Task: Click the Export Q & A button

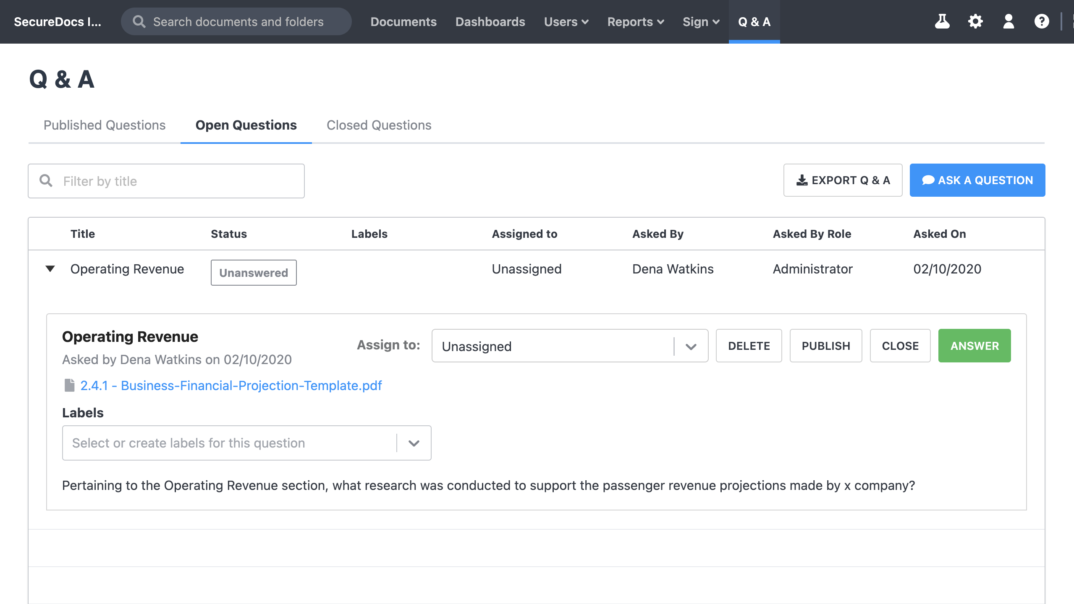Action: click(843, 180)
